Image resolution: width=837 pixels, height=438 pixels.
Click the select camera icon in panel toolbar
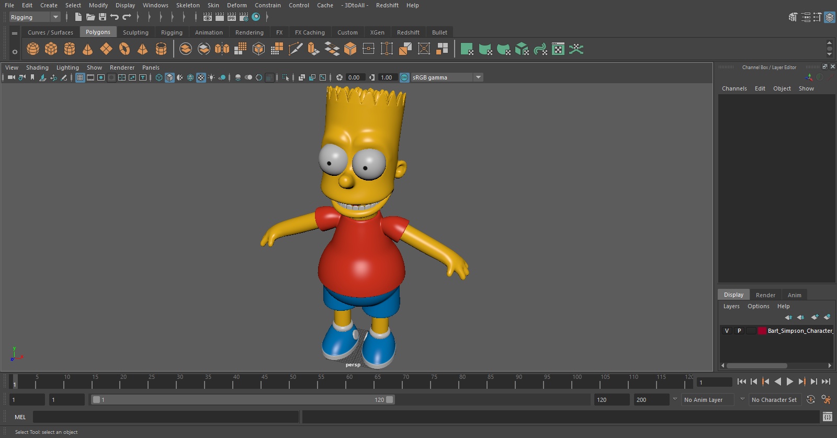(11, 77)
